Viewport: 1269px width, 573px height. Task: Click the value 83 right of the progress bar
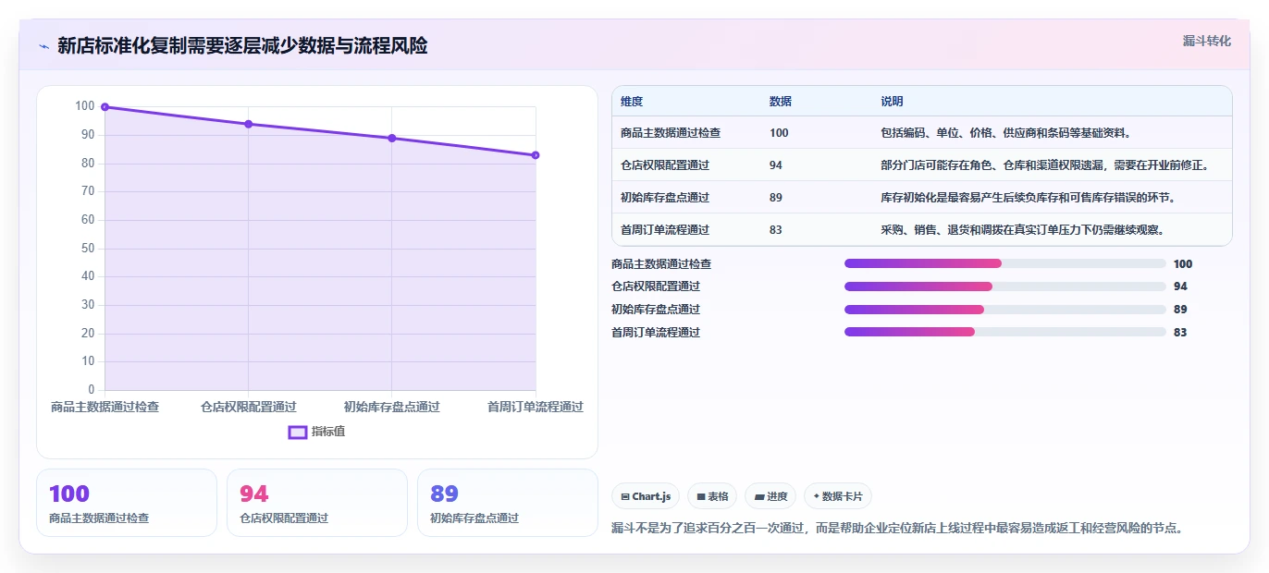pos(1180,333)
